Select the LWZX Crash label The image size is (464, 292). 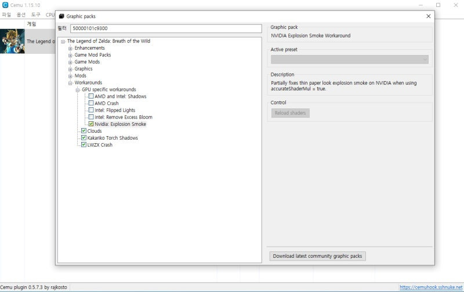click(100, 145)
